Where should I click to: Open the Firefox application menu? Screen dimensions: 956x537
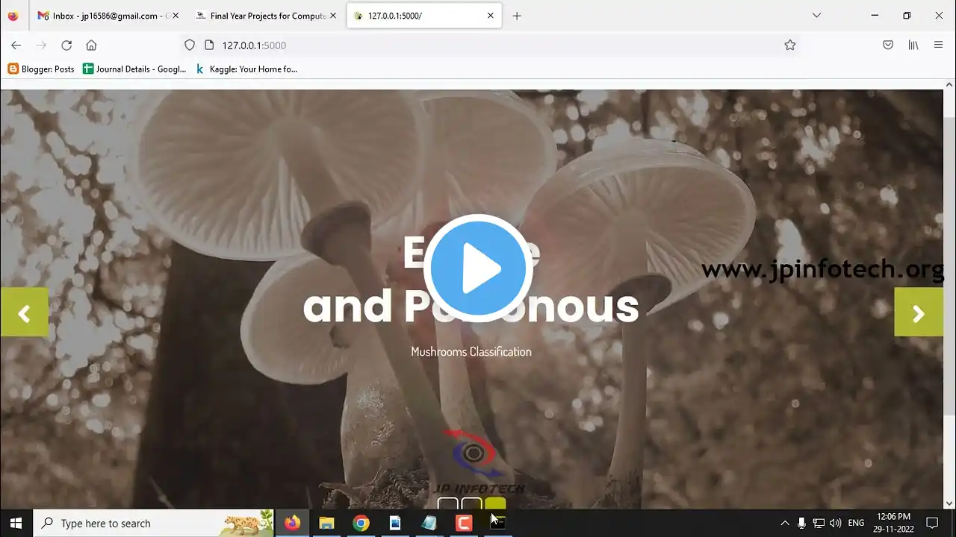(x=939, y=45)
